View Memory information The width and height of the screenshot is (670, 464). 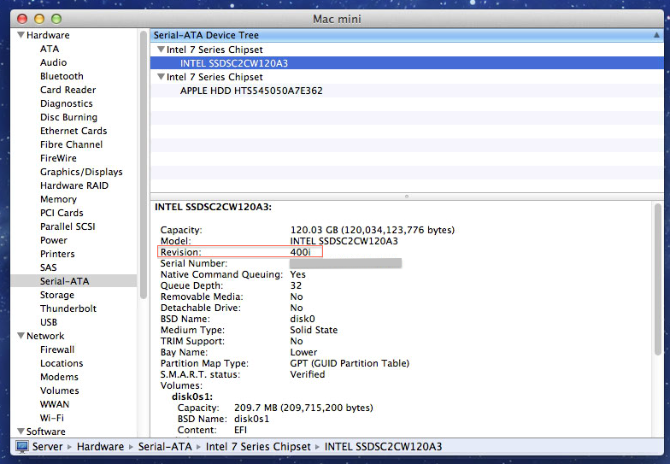58,199
